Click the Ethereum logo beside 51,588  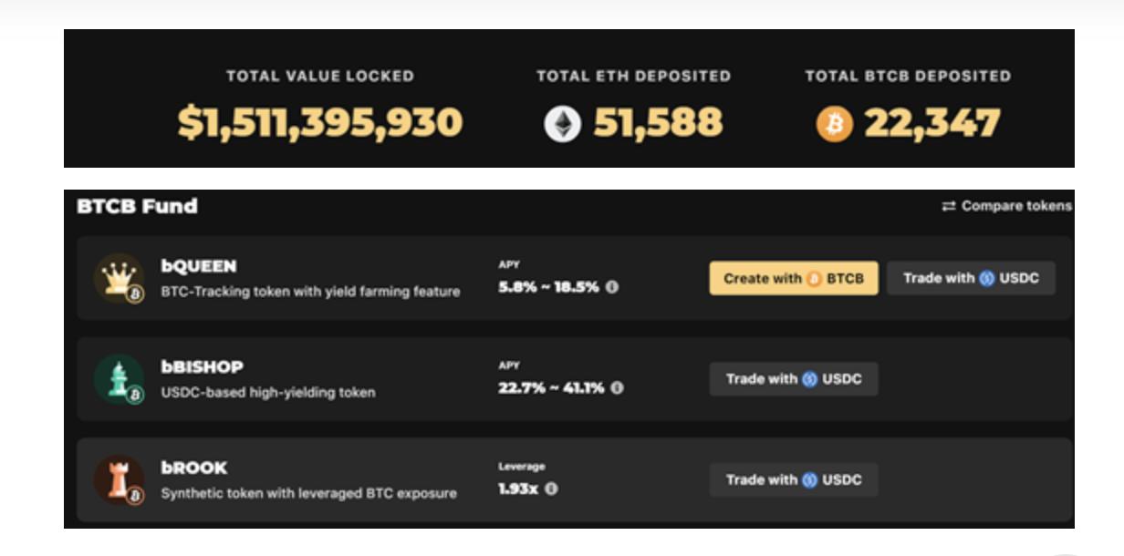point(562,124)
